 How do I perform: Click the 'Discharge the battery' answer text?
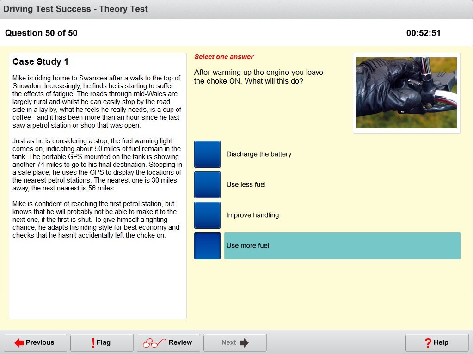(259, 154)
